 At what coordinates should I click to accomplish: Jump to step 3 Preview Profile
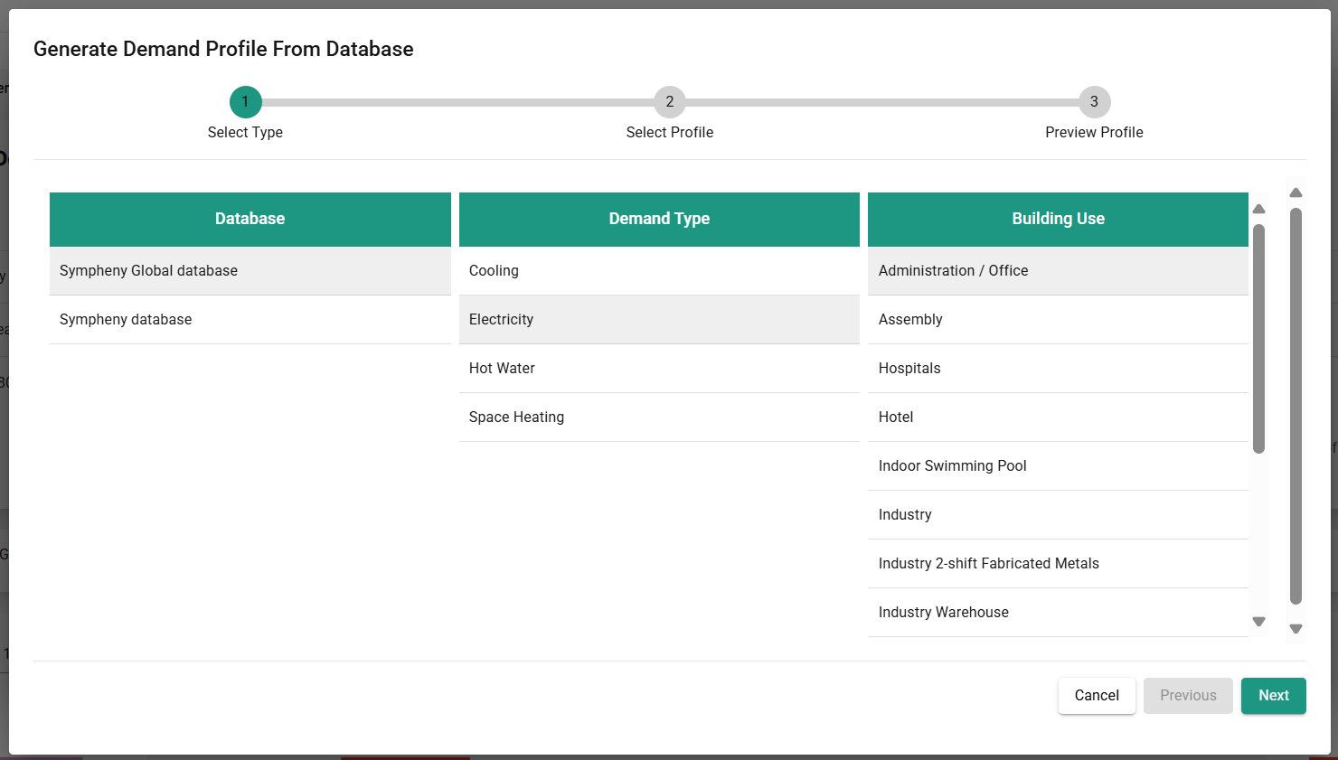coord(1093,102)
